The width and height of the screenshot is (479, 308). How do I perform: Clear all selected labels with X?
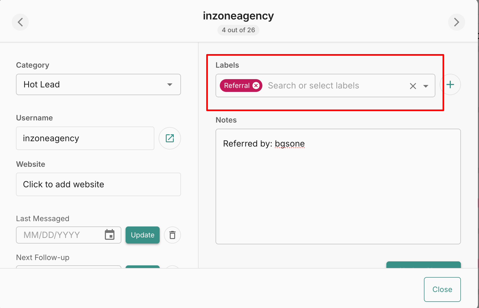(x=413, y=86)
